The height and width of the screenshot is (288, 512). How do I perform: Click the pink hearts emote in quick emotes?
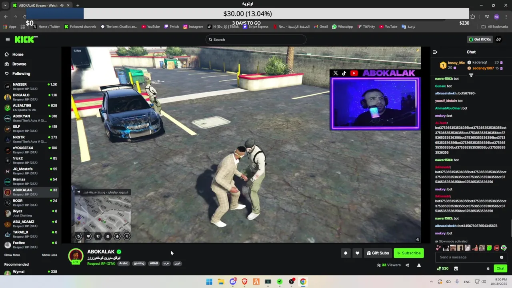click(438, 248)
